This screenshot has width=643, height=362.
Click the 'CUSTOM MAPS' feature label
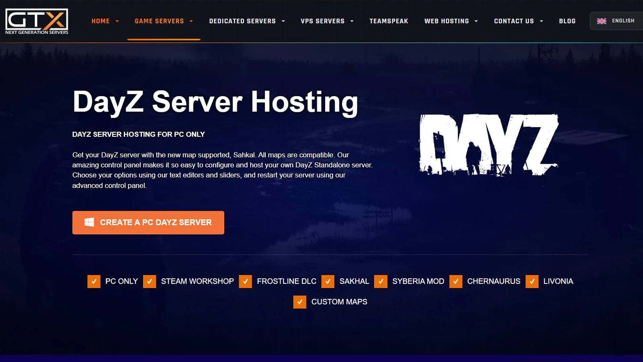(x=339, y=302)
